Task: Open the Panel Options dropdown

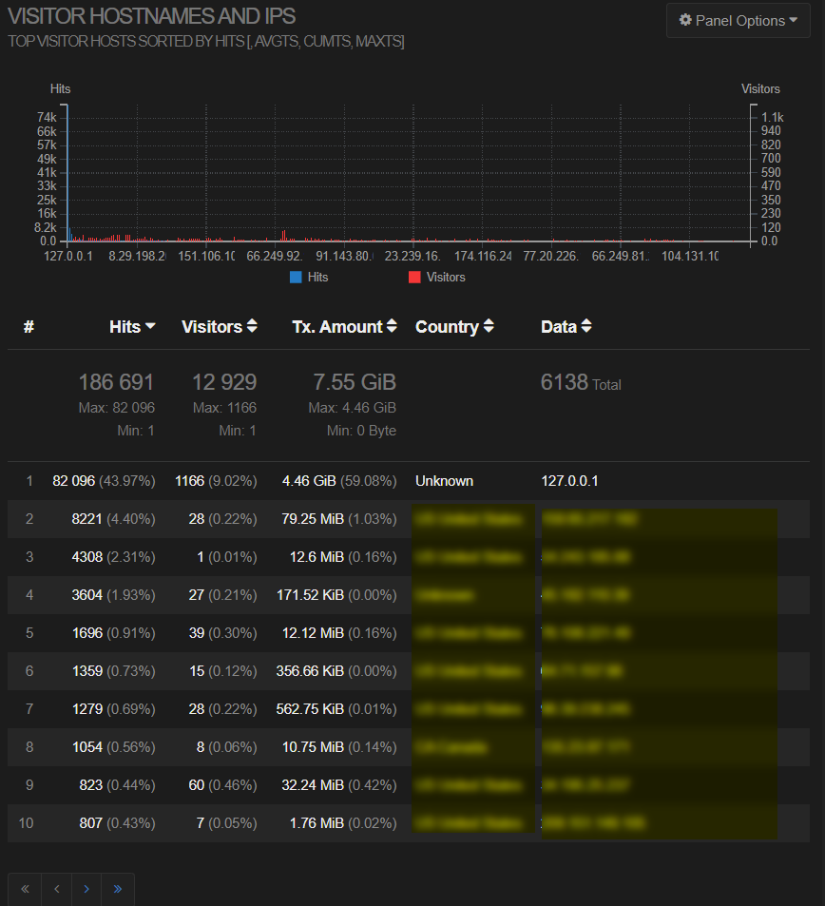Action: click(x=738, y=21)
